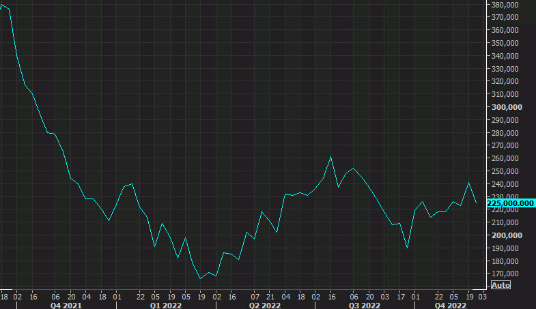The width and height of the screenshot is (536, 309).
Task: Select the 225,000.000 current value label
Action: (510, 203)
